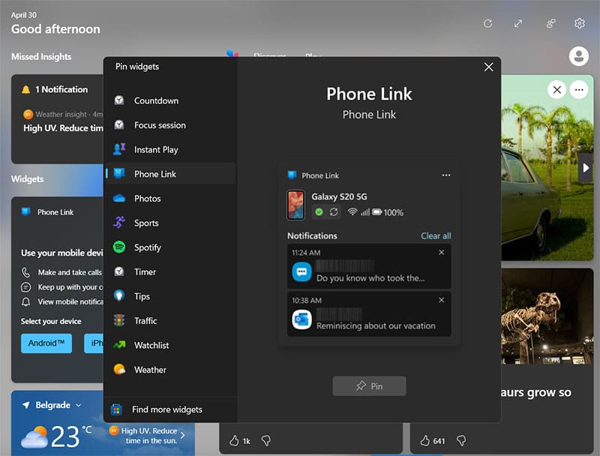Image resolution: width=600 pixels, height=456 pixels.
Task: Click next arrow on car photo card
Action: [x=586, y=168]
